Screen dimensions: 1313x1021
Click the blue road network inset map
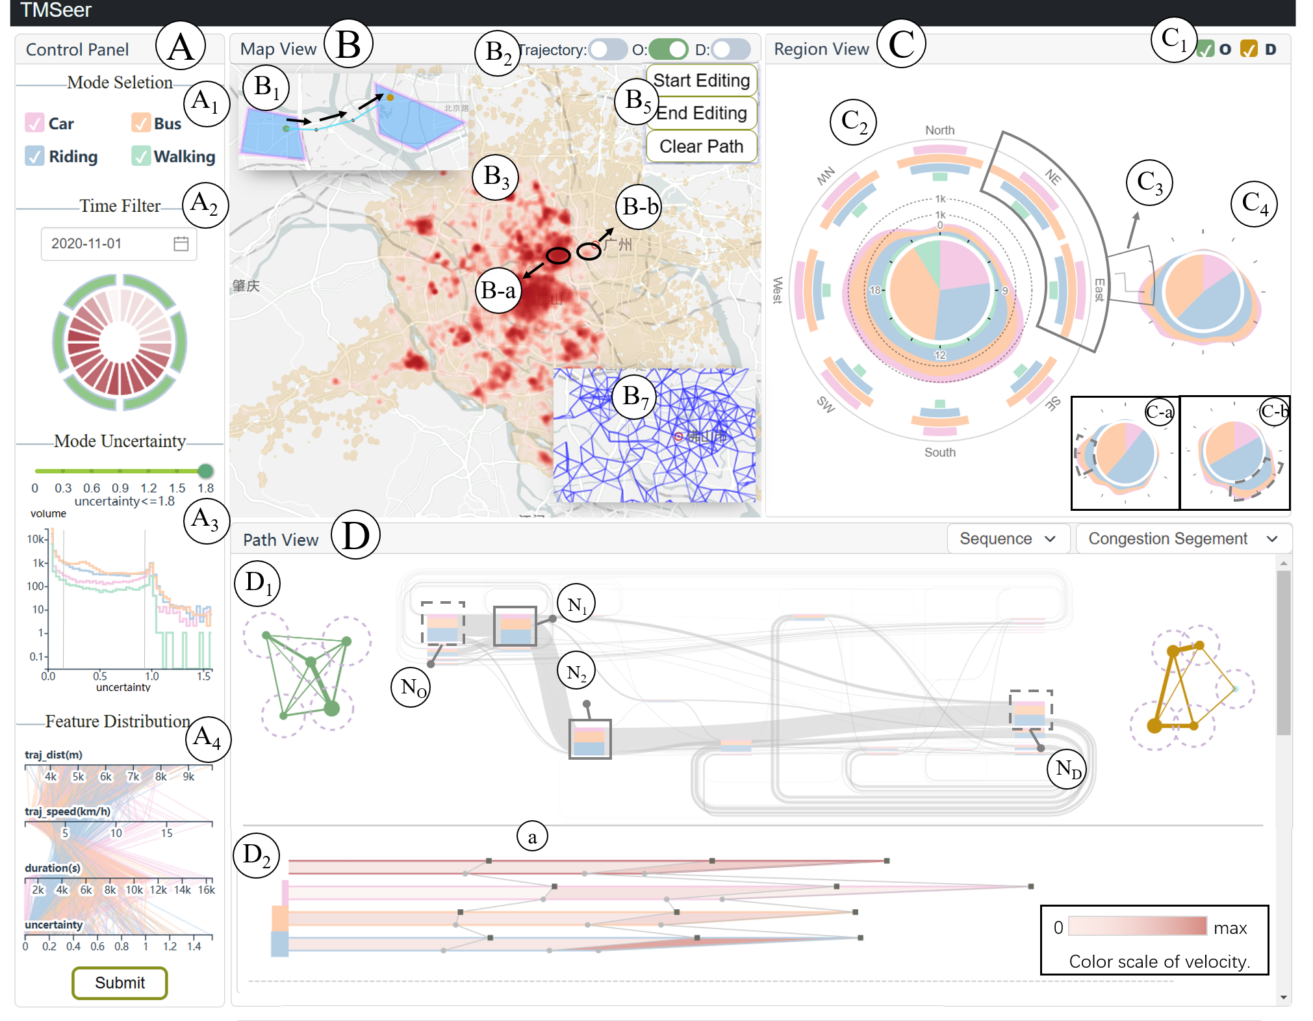click(654, 435)
